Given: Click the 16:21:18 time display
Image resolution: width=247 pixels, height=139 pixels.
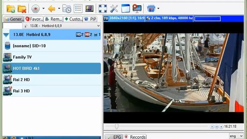Looking at the screenshot, I should coord(230,127).
